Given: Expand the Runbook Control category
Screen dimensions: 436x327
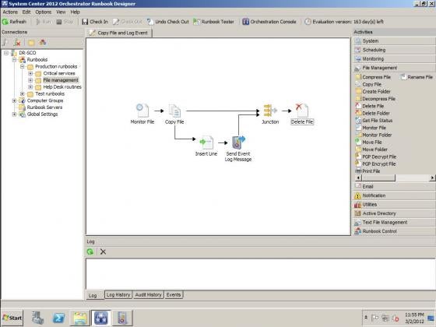Looking at the screenshot, I should coord(394,231).
